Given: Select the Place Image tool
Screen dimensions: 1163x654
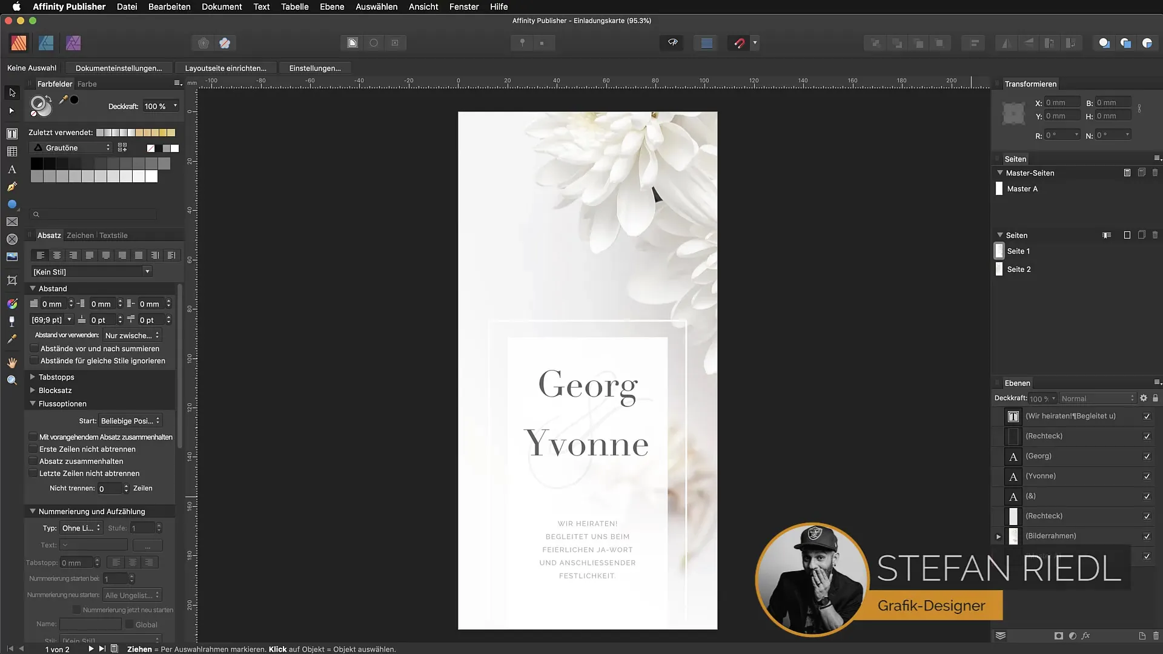Looking at the screenshot, I should pos(12,257).
